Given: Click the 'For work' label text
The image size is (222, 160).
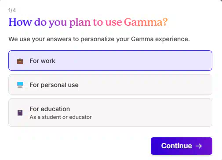Looking at the screenshot, I should click(x=42, y=61).
